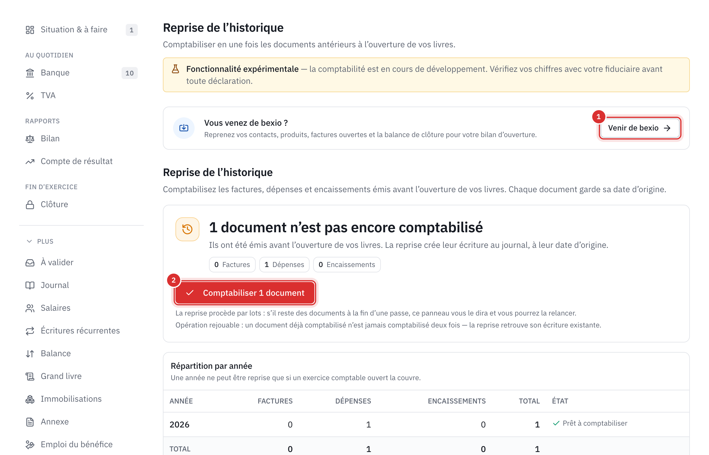Screen dimensions: 709x455
Task: Click the DÉPENSES column header
Action: point(353,401)
